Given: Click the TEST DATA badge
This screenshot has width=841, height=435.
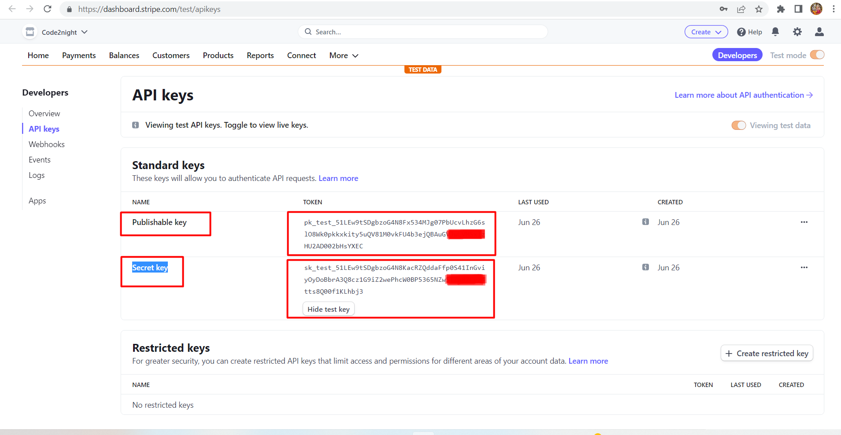Looking at the screenshot, I should click(x=423, y=70).
